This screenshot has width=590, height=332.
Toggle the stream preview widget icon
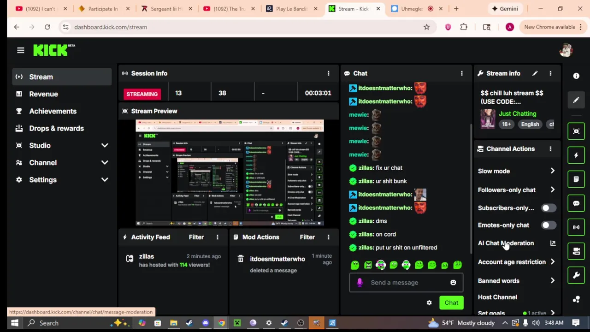[576, 131]
